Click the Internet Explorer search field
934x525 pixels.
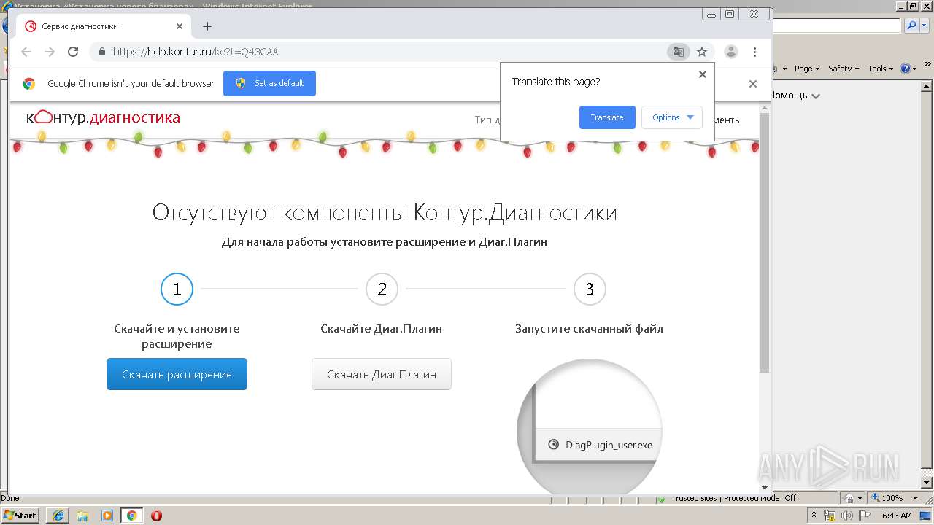836,26
